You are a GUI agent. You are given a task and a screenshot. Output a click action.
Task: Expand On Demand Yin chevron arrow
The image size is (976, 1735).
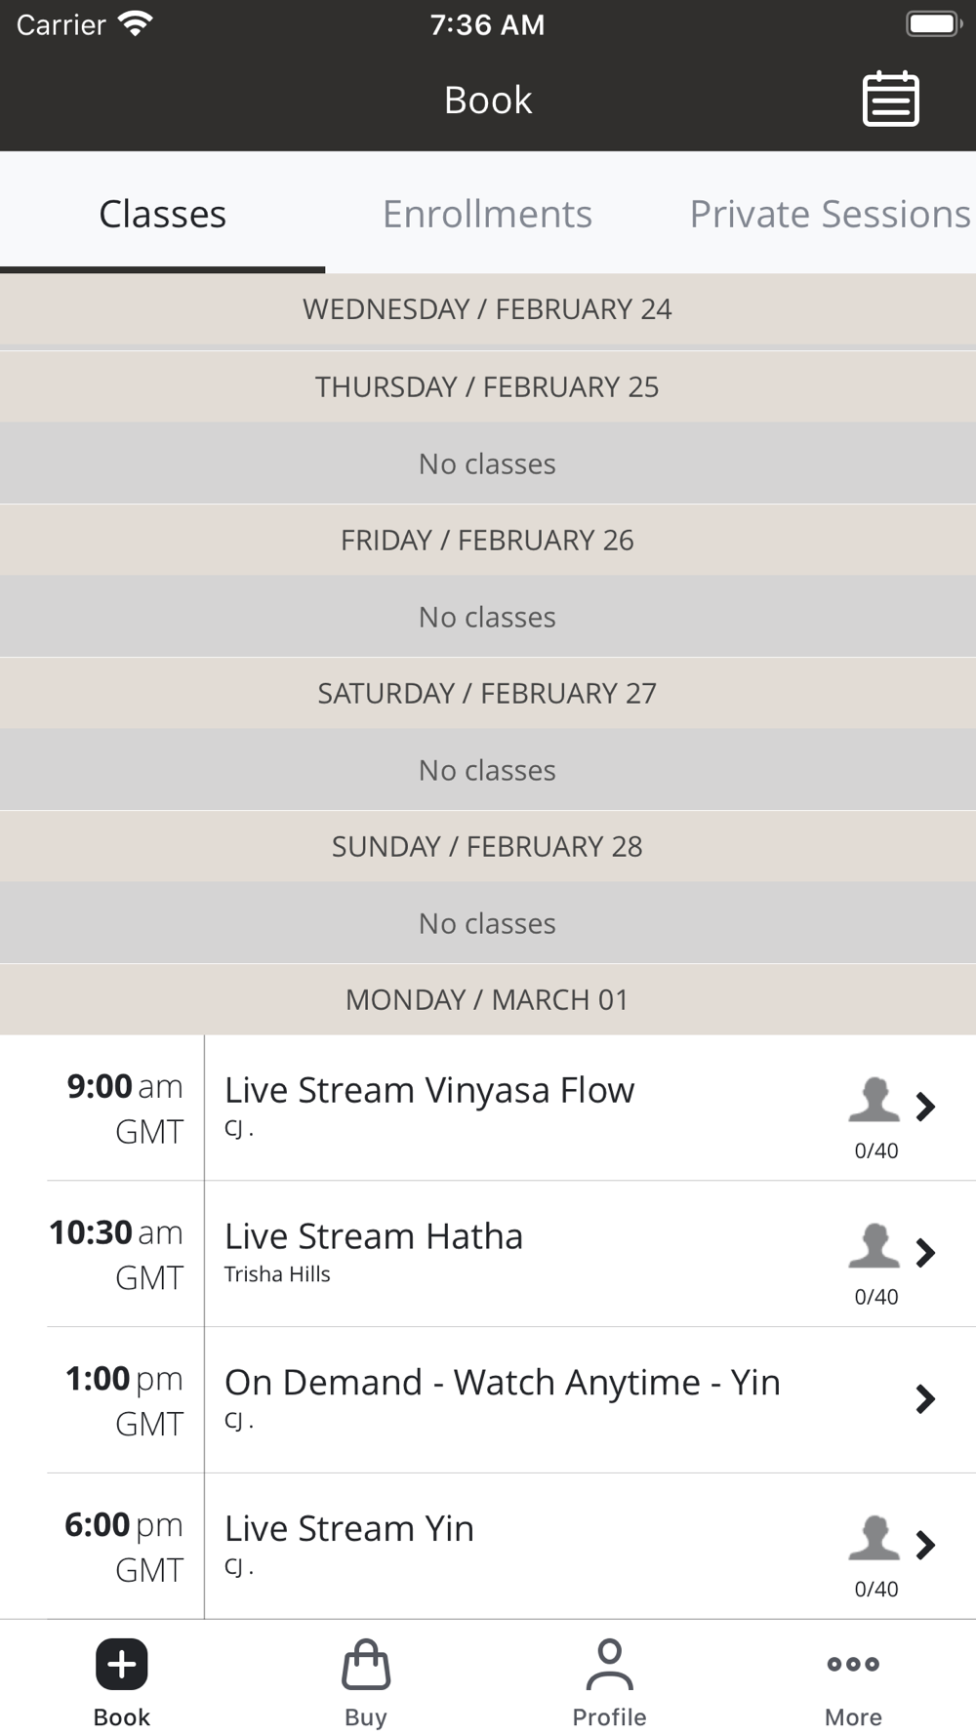point(925,1399)
